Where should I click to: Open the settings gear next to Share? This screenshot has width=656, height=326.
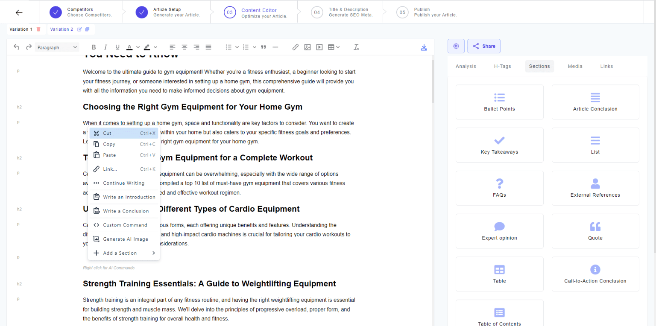click(456, 46)
